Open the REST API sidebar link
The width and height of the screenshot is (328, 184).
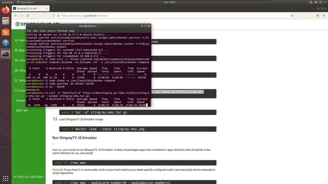pyautogui.click(x=22, y=110)
